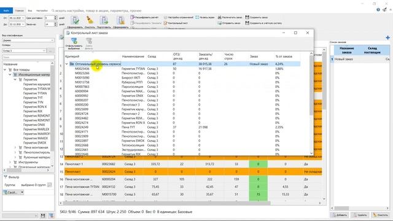Click the settings search field
This screenshot has width=393, height=221.
click(98, 11)
